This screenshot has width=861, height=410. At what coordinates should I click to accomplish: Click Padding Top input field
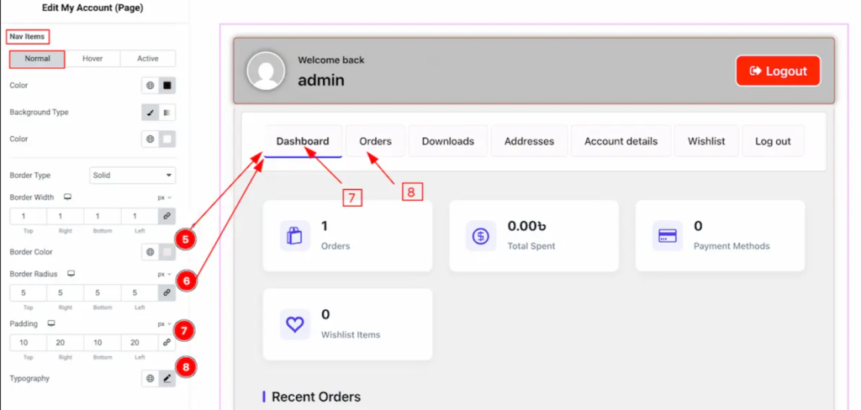(x=28, y=343)
